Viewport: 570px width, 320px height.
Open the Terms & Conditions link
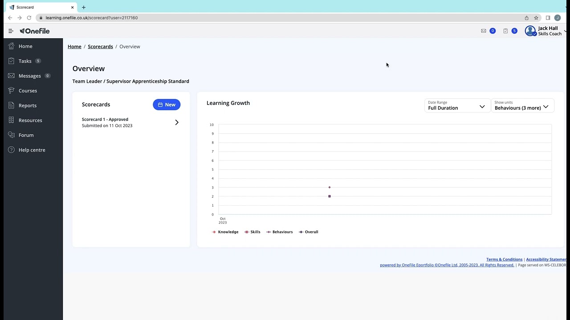pyautogui.click(x=504, y=260)
